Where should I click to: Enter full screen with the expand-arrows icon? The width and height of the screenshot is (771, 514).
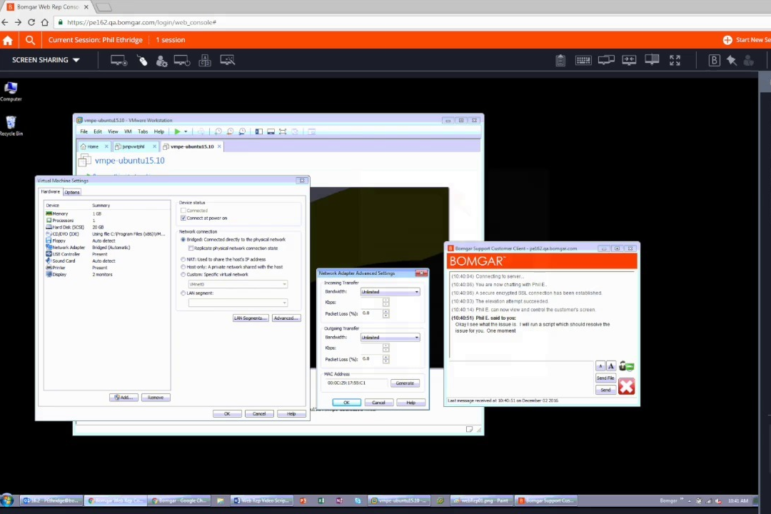pyautogui.click(x=675, y=61)
